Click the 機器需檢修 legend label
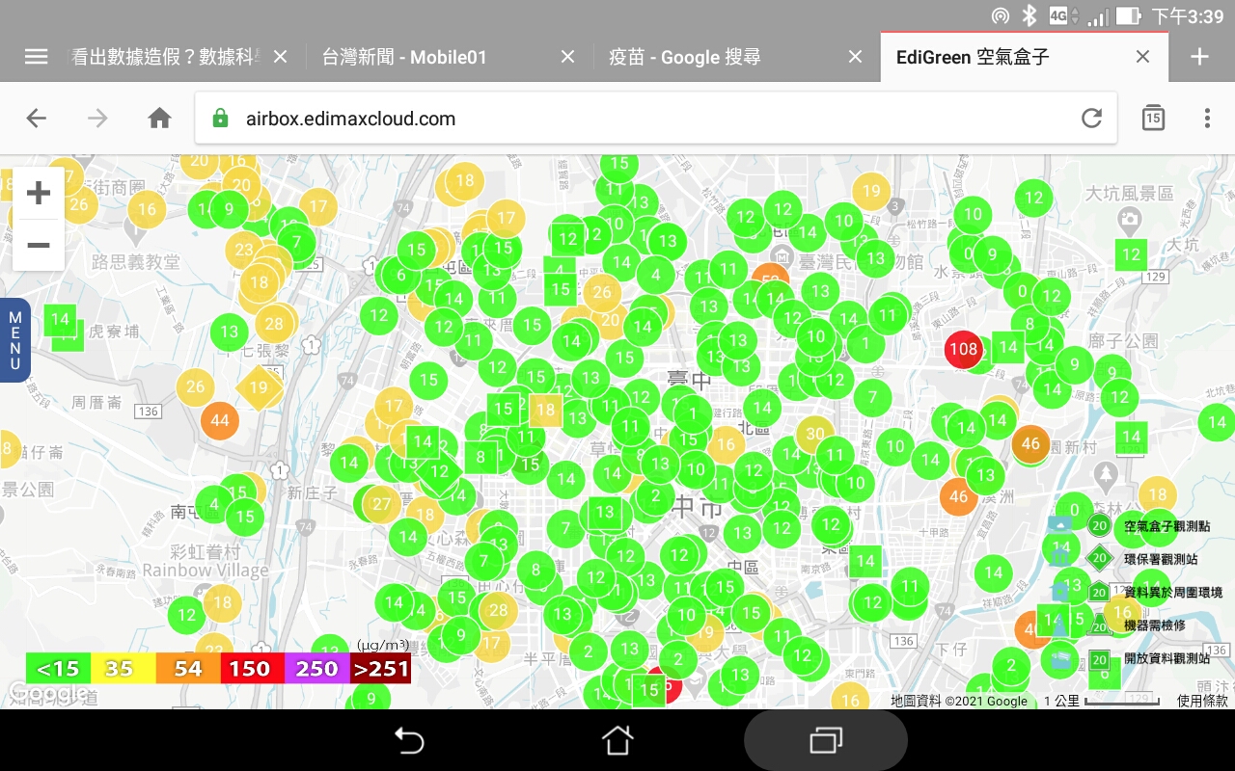Image resolution: width=1235 pixels, height=771 pixels. (1154, 625)
